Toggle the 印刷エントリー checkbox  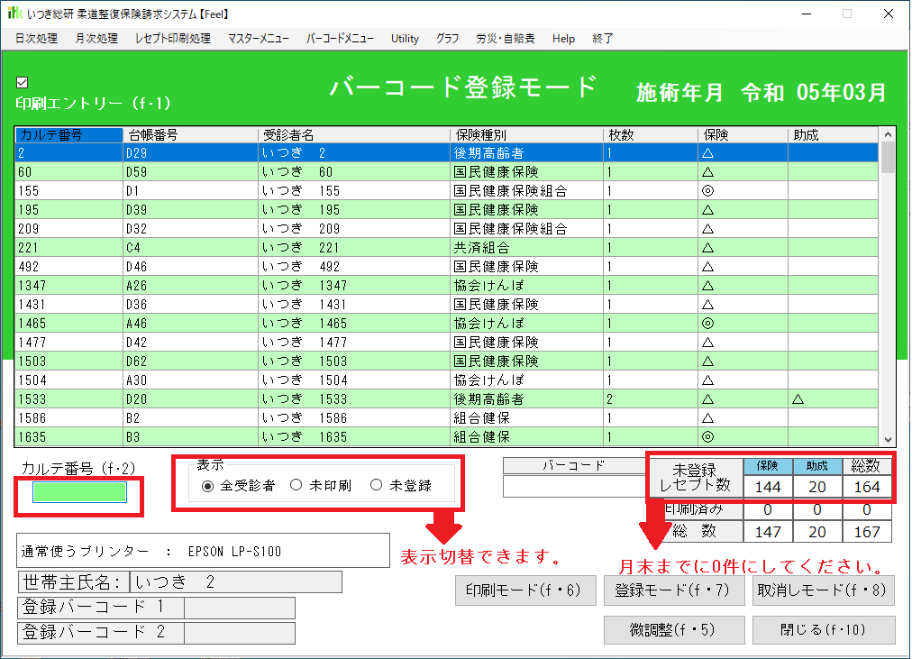point(23,83)
